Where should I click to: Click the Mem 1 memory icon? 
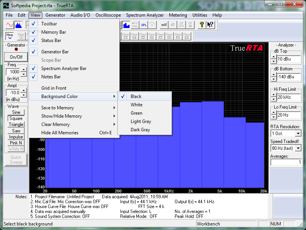pyautogui.click(x=21, y=36)
